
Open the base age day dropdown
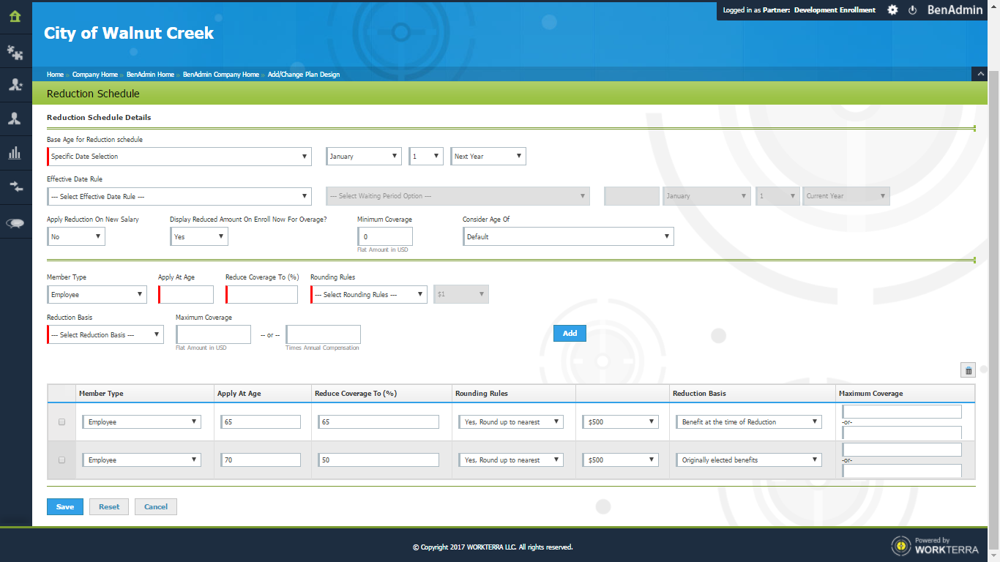tap(426, 157)
